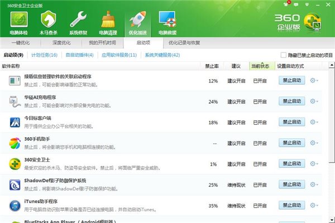335x223 pixels.
Task: Open 电脑清理 broom icon
Action: click(x=108, y=23)
